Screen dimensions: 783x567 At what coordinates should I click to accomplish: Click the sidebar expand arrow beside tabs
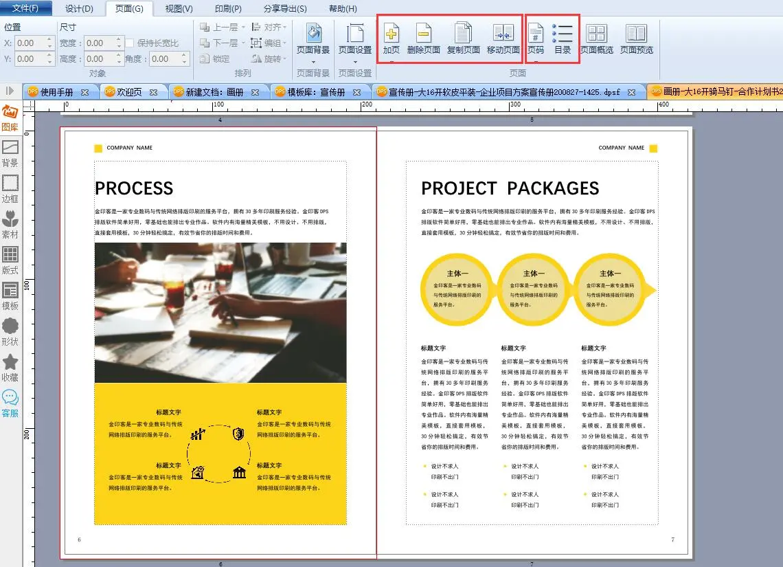tap(10, 91)
